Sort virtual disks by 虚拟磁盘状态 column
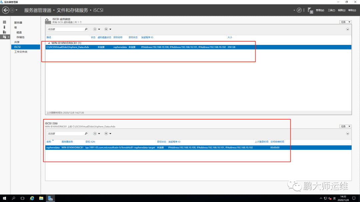The image size is (360, 202). [x=104, y=37]
